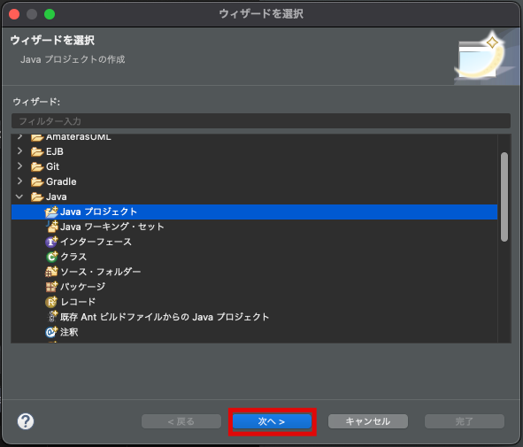523x447 pixels.
Task: Select the インターフェース wizard icon
Action: coord(51,242)
